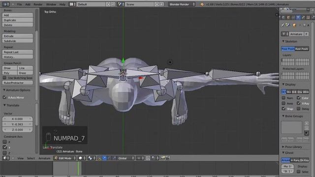Click the Blender logo in info header
This screenshot has width=315, height=177.
pyautogui.click(x=202, y=4)
